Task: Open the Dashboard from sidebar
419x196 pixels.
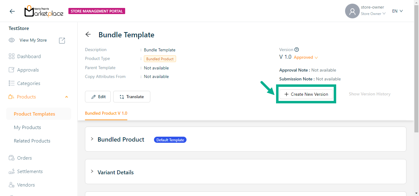Action: [x=29, y=57]
